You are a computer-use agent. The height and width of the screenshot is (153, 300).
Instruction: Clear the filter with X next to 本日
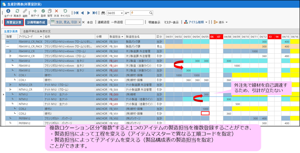[83, 22]
